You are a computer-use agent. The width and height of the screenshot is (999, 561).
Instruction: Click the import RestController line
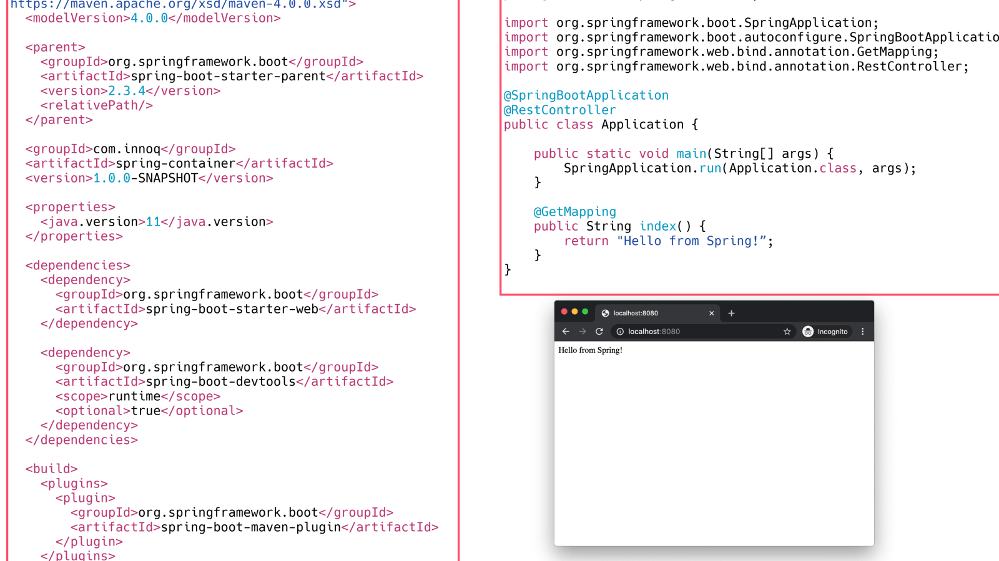(x=736, y=67)
